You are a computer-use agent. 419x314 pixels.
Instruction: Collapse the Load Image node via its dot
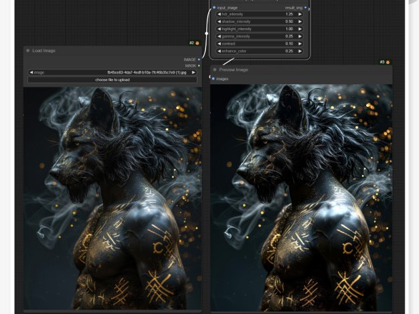[28, 50]
